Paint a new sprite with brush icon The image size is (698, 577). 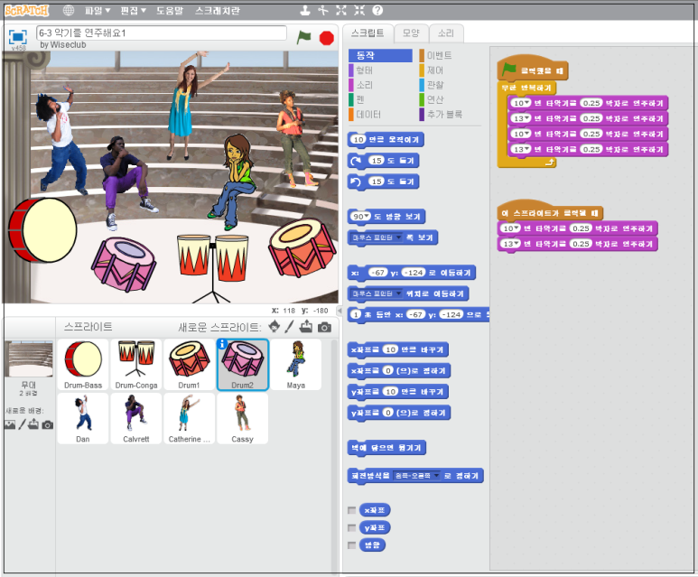pos(289,327)
